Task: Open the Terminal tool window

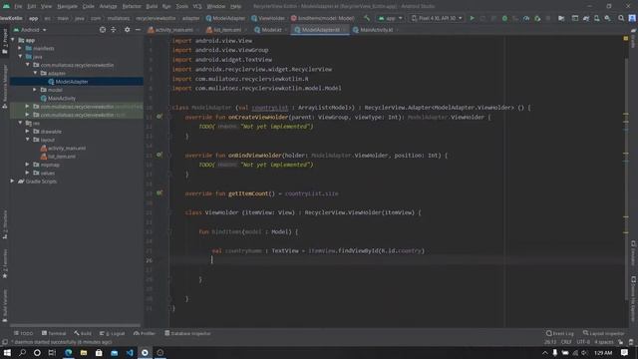Action: point(54,333)
